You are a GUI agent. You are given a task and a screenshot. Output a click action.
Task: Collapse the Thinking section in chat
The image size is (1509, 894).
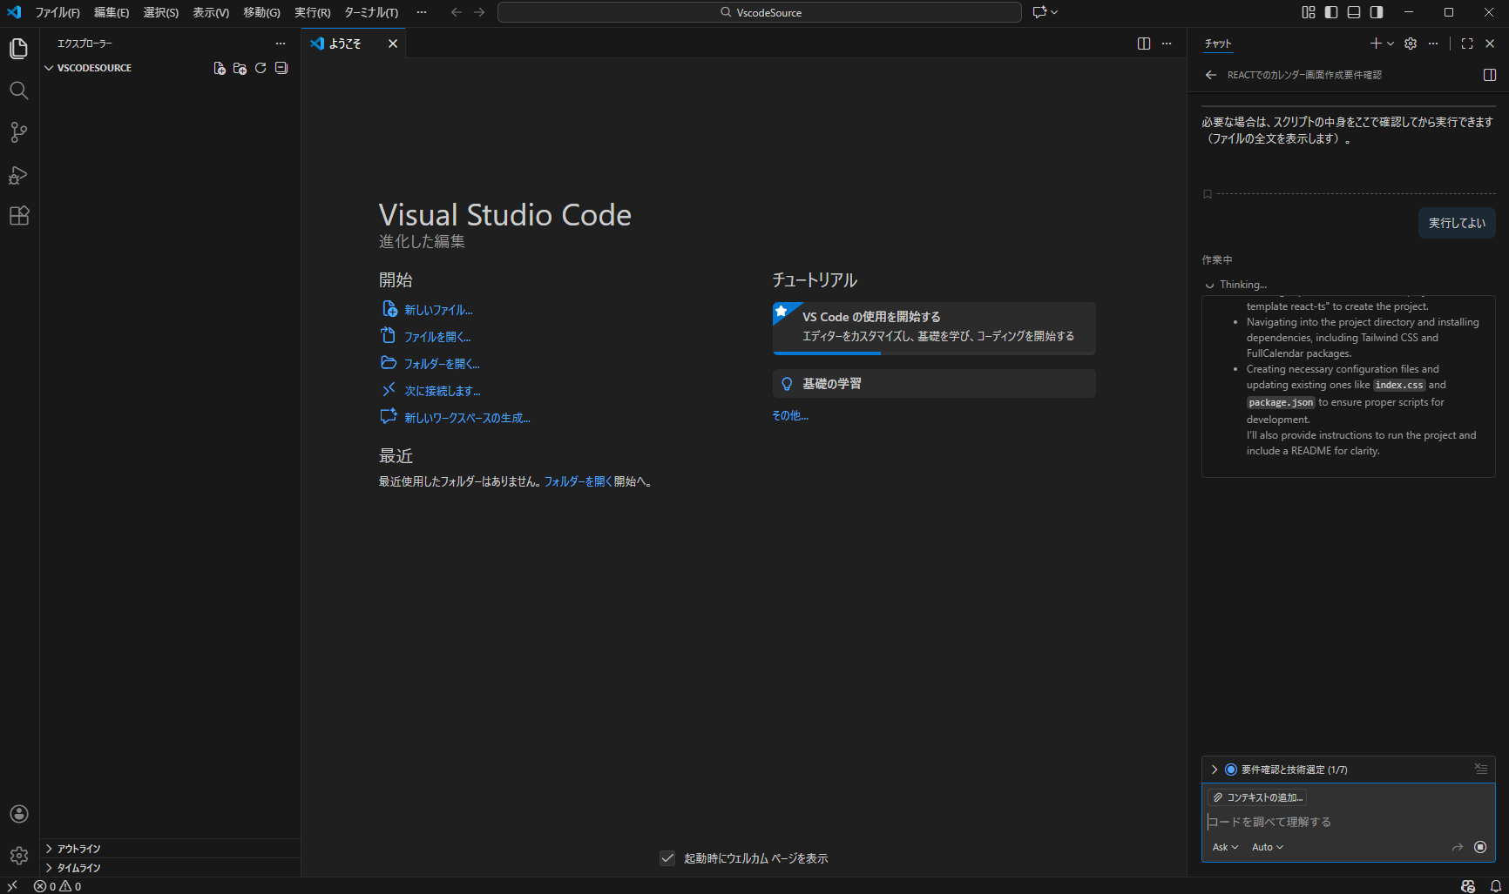click(1235, 285)
